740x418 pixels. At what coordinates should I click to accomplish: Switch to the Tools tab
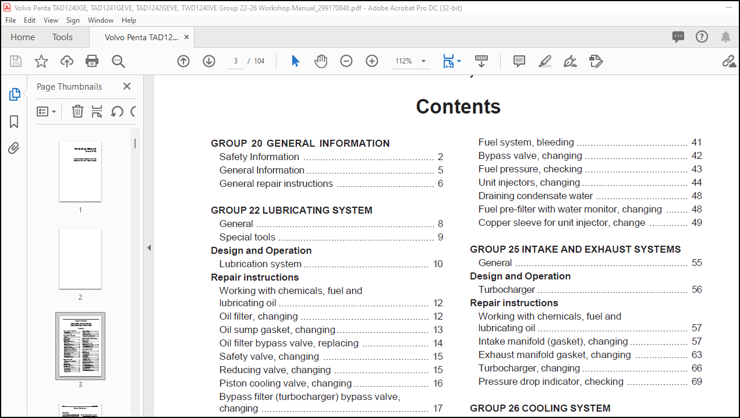62,37
